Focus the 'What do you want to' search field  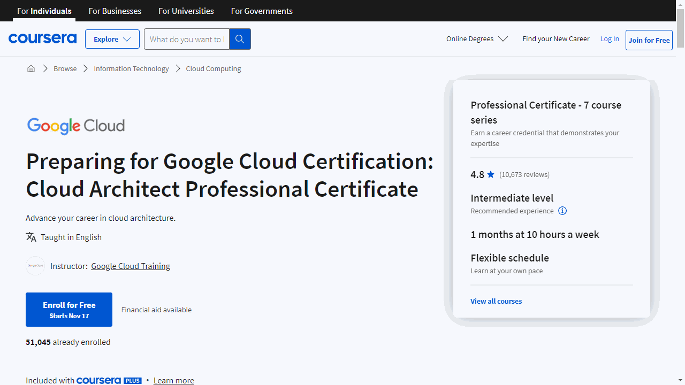coord(186,39)
